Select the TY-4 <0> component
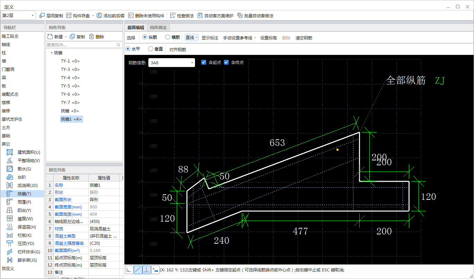This screenshot has width=474, height=279. (x=70, y=78)
